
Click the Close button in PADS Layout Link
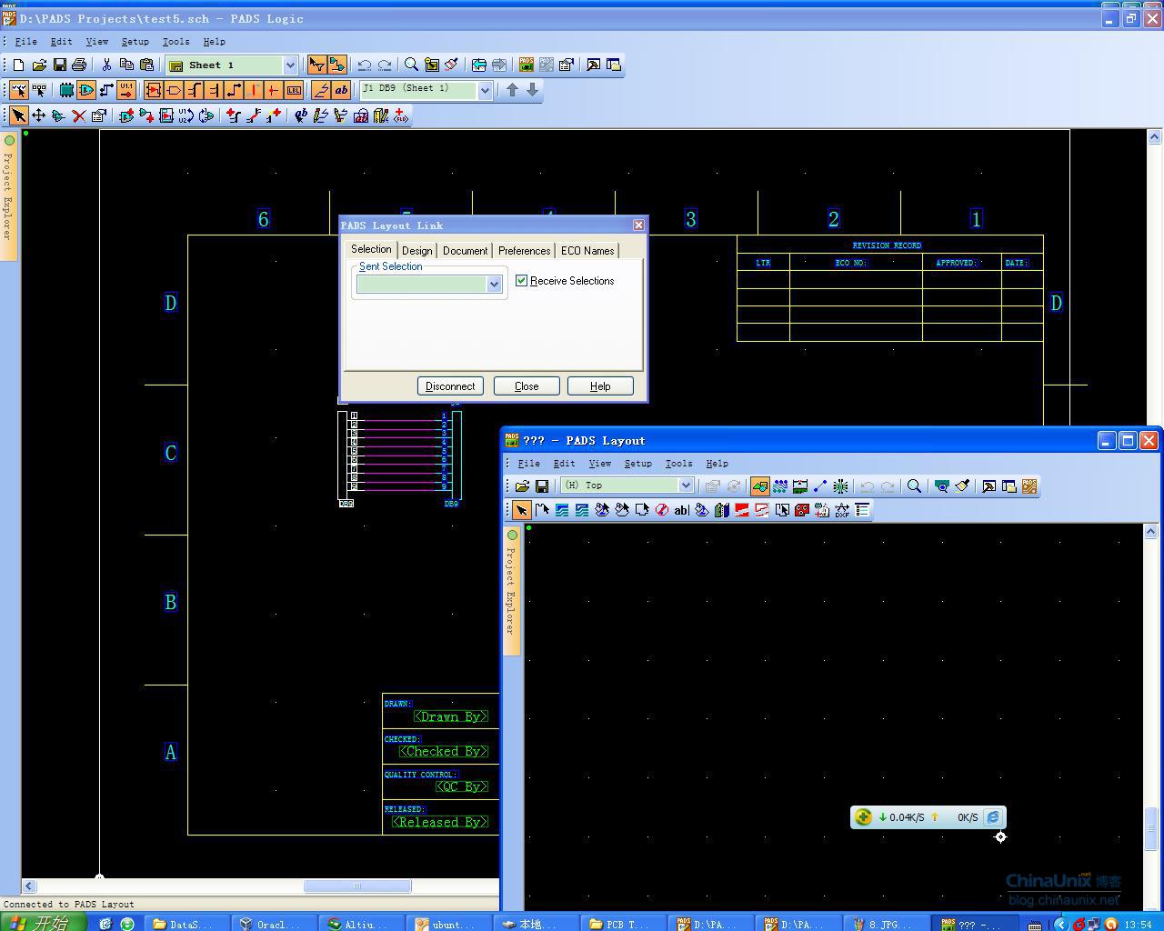(x=527, y=386)
